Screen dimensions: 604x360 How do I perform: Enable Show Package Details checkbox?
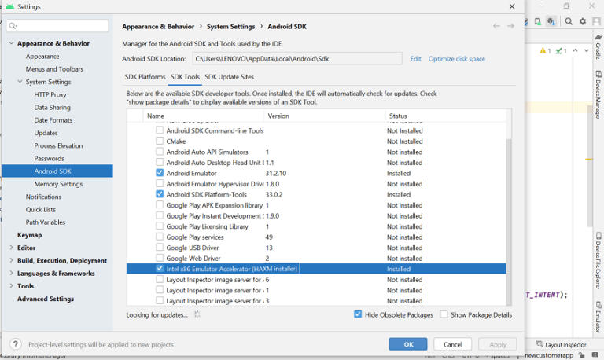point(444,314)
